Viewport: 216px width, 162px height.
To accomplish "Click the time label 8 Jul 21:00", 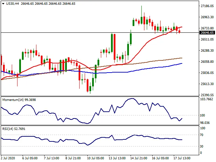I will 73,158.
